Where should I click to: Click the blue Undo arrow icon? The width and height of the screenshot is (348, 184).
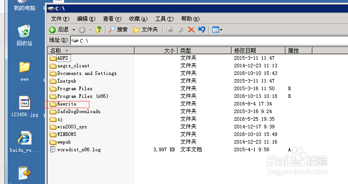(202, 29)
